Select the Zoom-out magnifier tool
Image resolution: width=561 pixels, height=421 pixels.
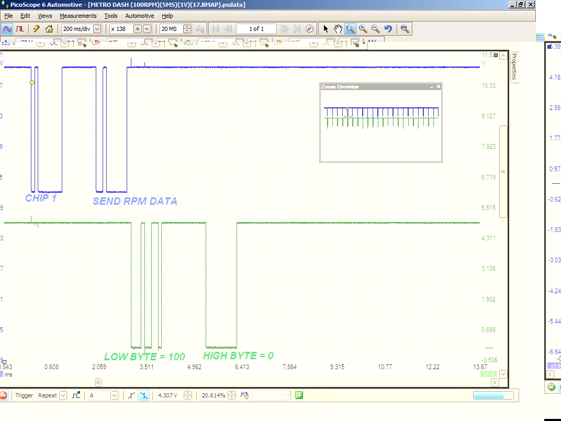[375, 29]
